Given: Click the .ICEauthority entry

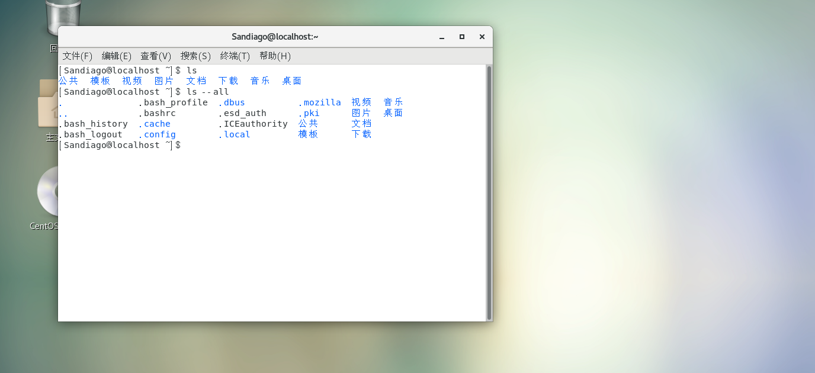Looking at the screenshot, I should (x=253, y=124).
